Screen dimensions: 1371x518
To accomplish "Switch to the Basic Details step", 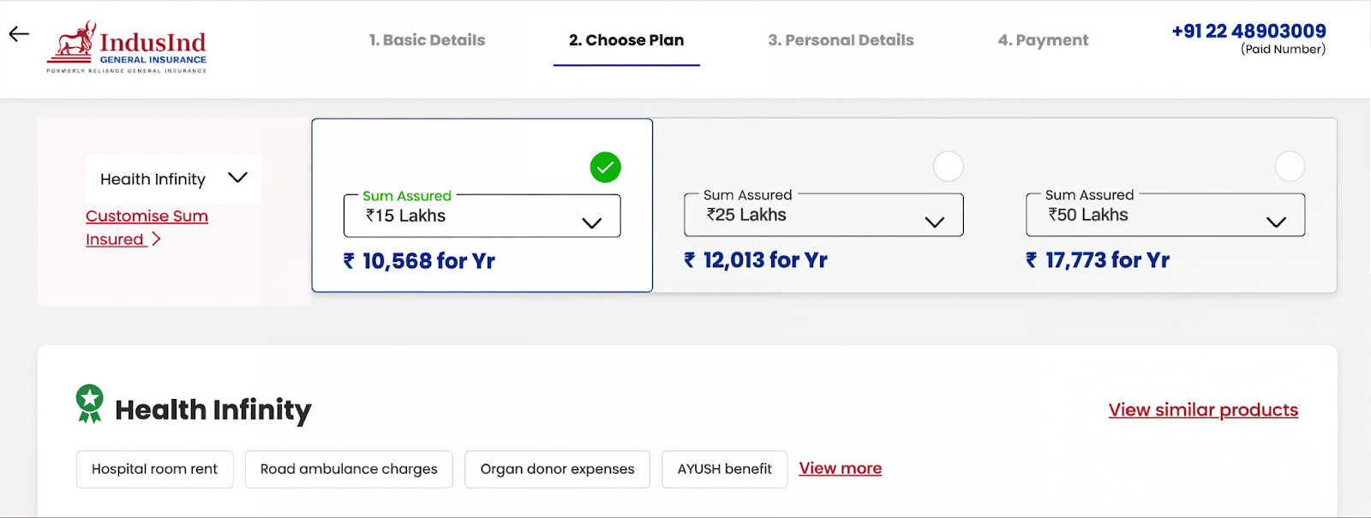I will (427, 39).
